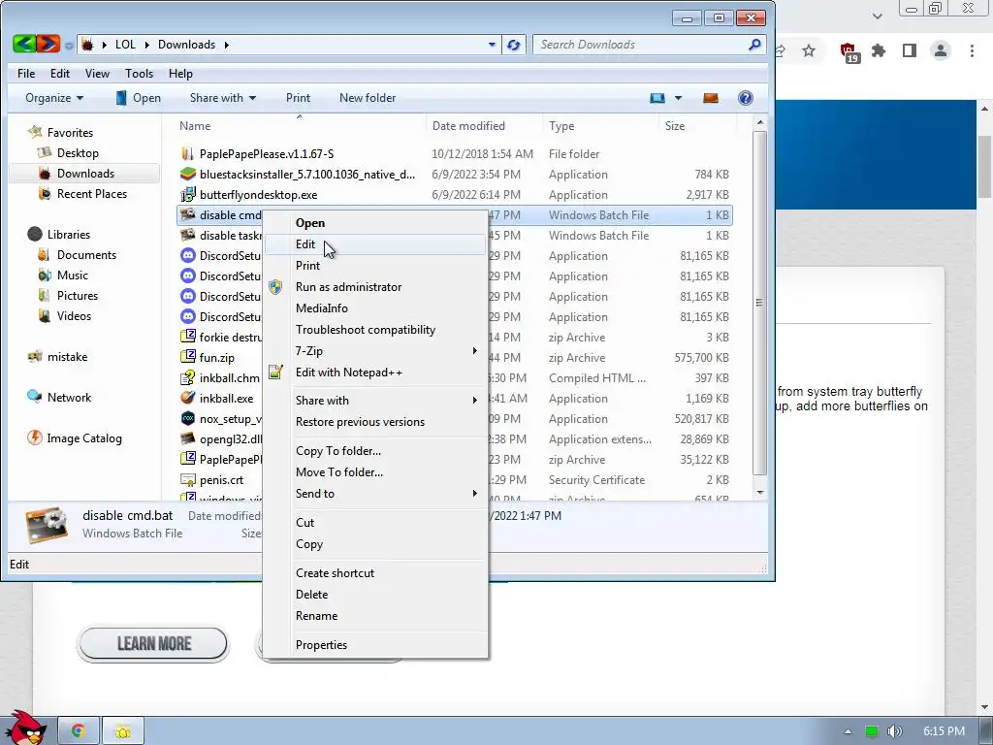Select Run as administrator

(x=375, y=287)
